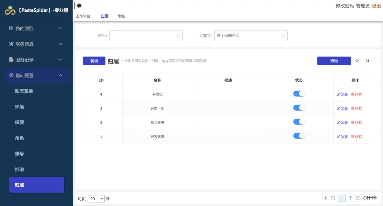Click the 查询 button
This screenshot has width=383, height=206.
(x=334, y=61)
